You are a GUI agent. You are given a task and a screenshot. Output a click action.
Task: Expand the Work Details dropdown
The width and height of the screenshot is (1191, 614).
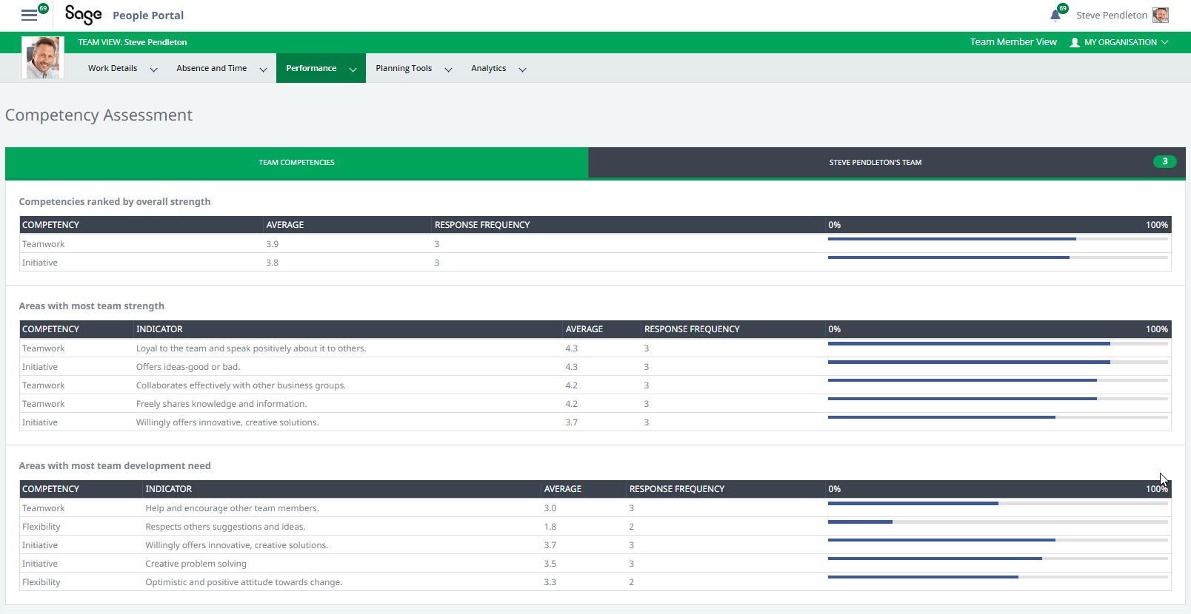[x=153, y=70]
